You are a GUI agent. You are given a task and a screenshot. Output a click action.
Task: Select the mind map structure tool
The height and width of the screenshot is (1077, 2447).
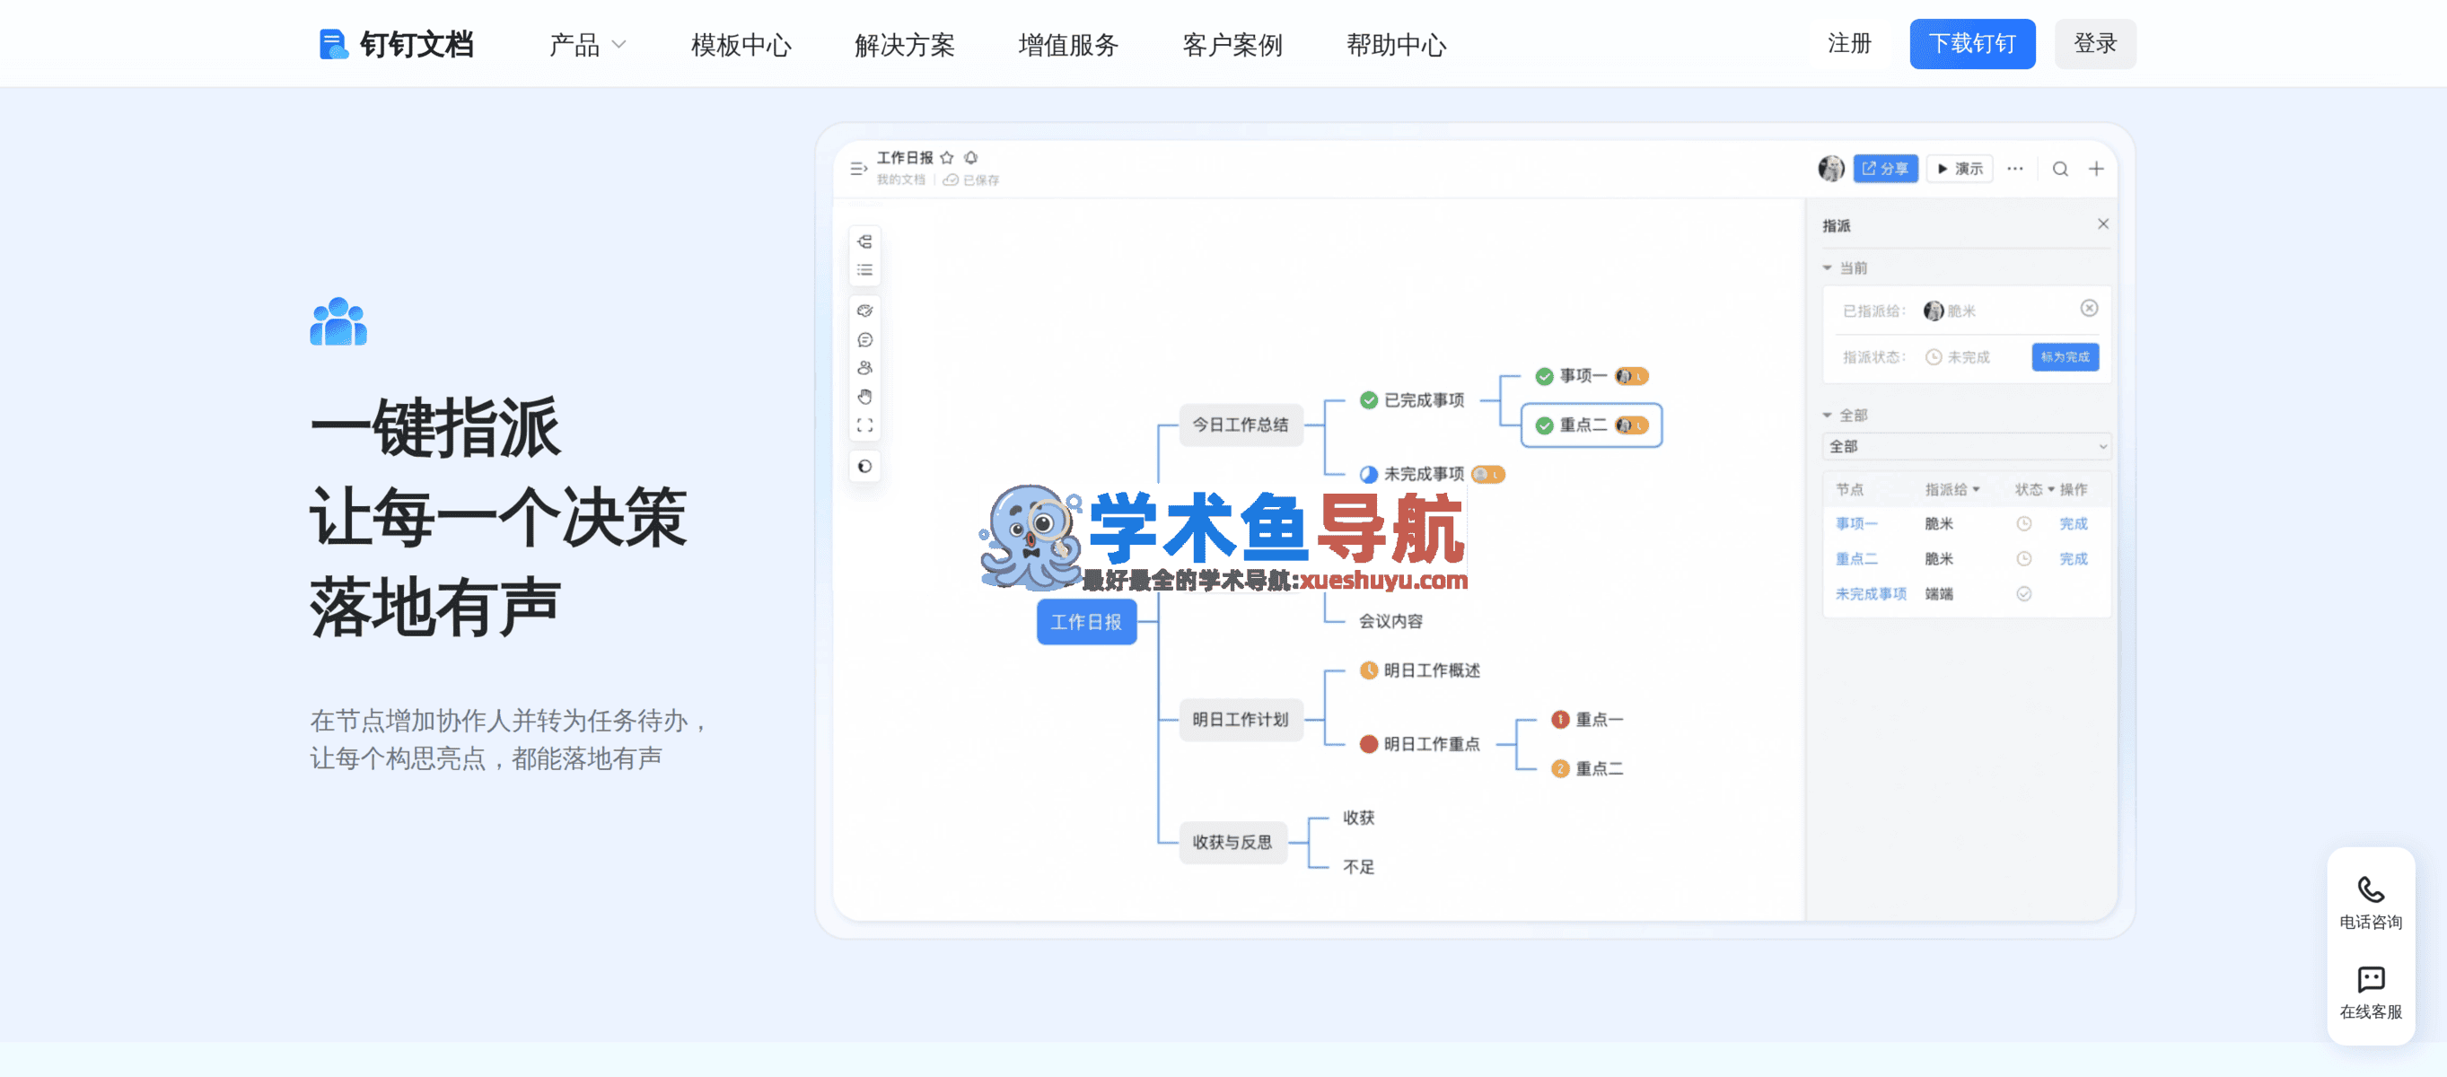click(864, 242)
